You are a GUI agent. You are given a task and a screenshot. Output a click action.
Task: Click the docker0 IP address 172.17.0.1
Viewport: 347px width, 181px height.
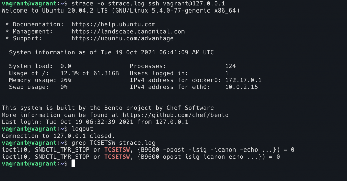click(243, 80)
